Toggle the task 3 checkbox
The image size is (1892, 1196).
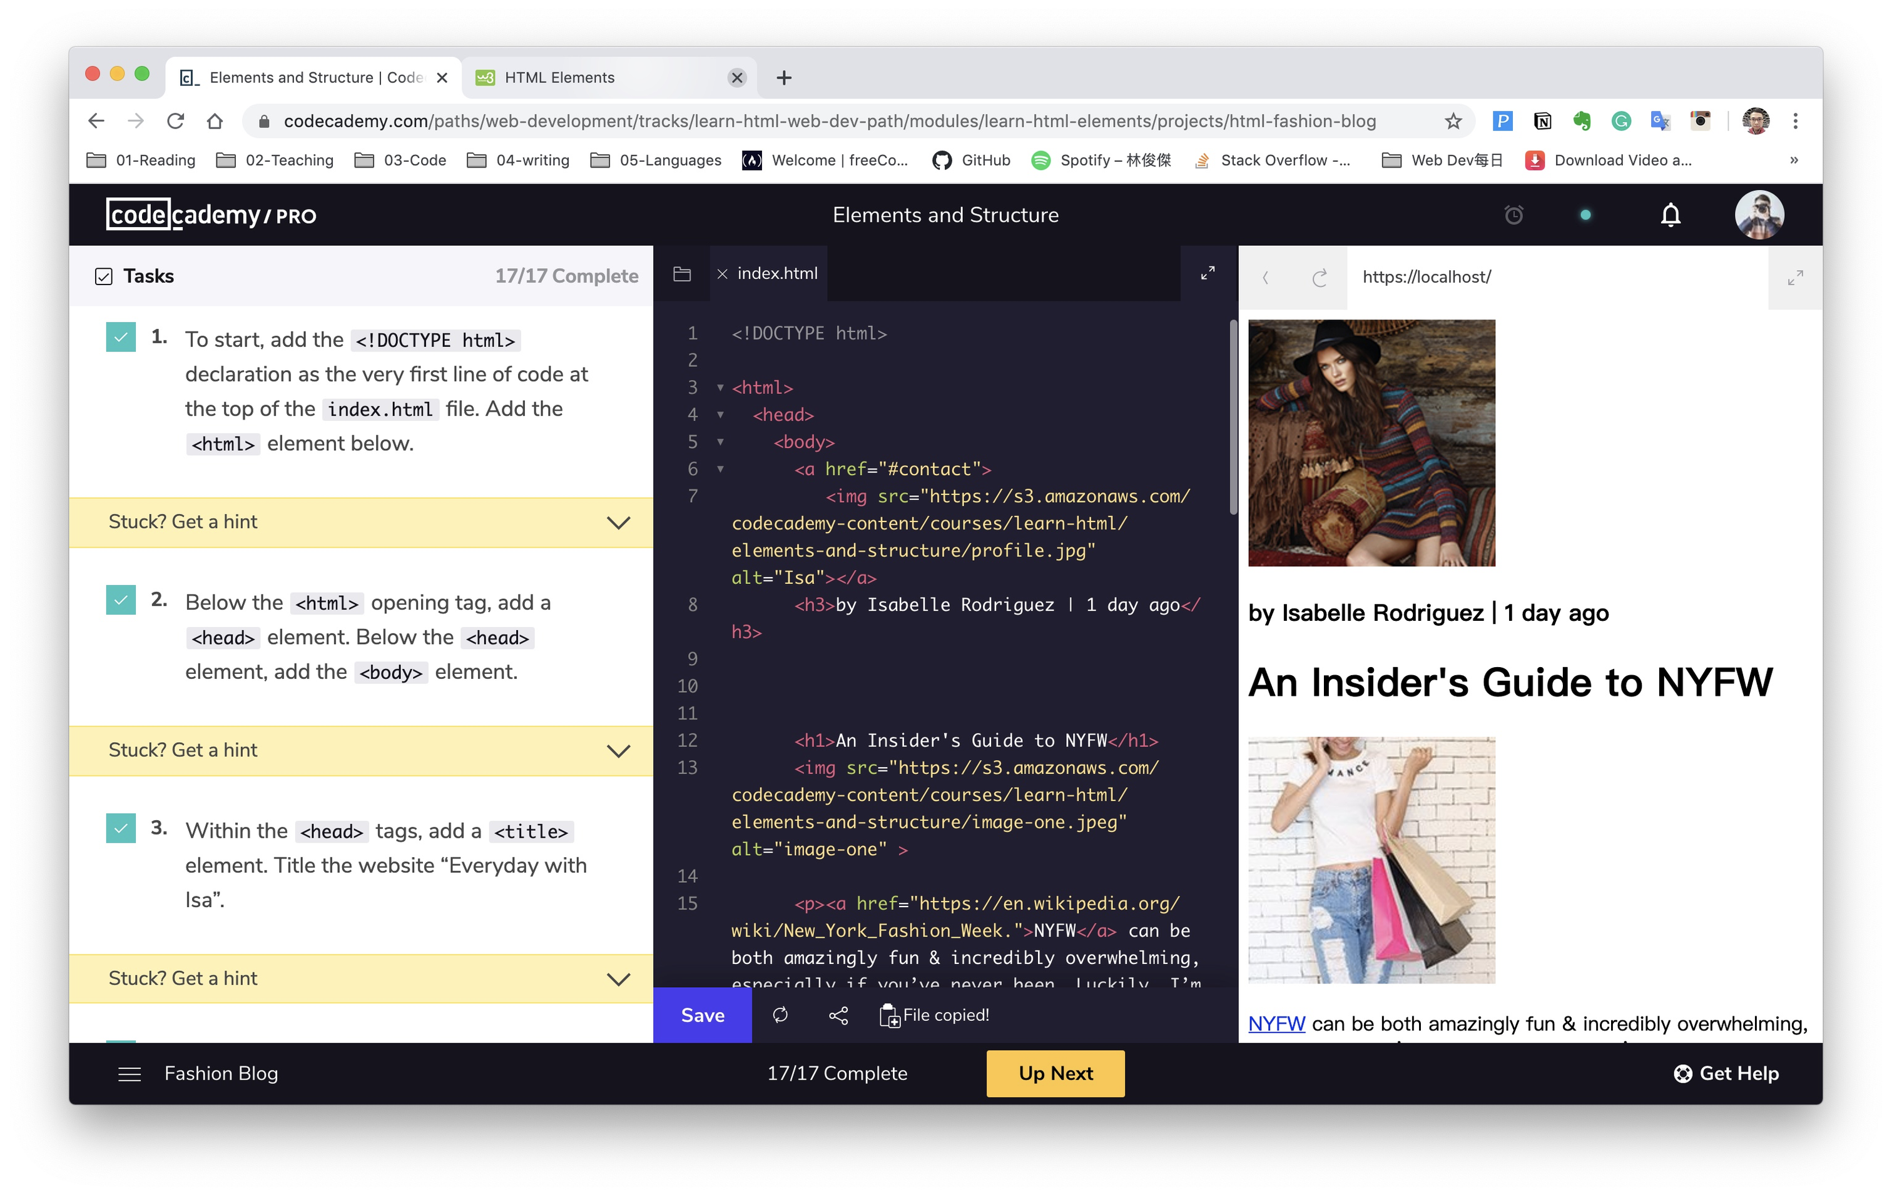[121, 828]
